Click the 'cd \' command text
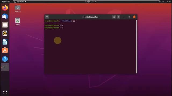The height and width of the screenshot is (96, 172). pyautogui.click(x=75, y=21)
